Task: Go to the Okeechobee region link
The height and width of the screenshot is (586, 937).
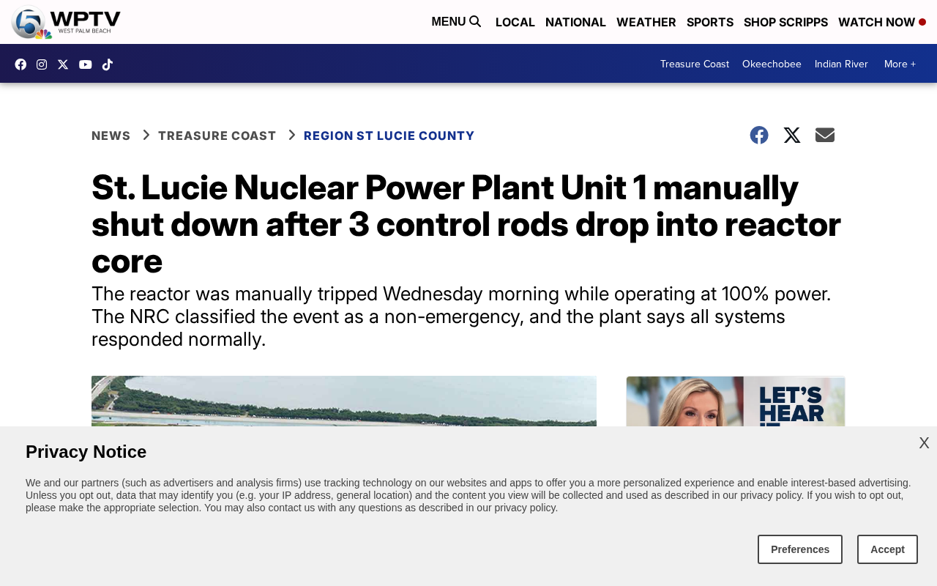Action: point(772,64)
